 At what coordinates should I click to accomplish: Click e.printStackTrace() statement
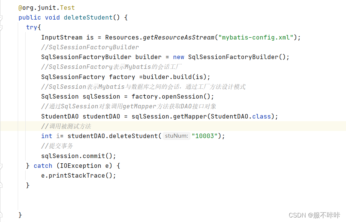click(x=78, y=175)
